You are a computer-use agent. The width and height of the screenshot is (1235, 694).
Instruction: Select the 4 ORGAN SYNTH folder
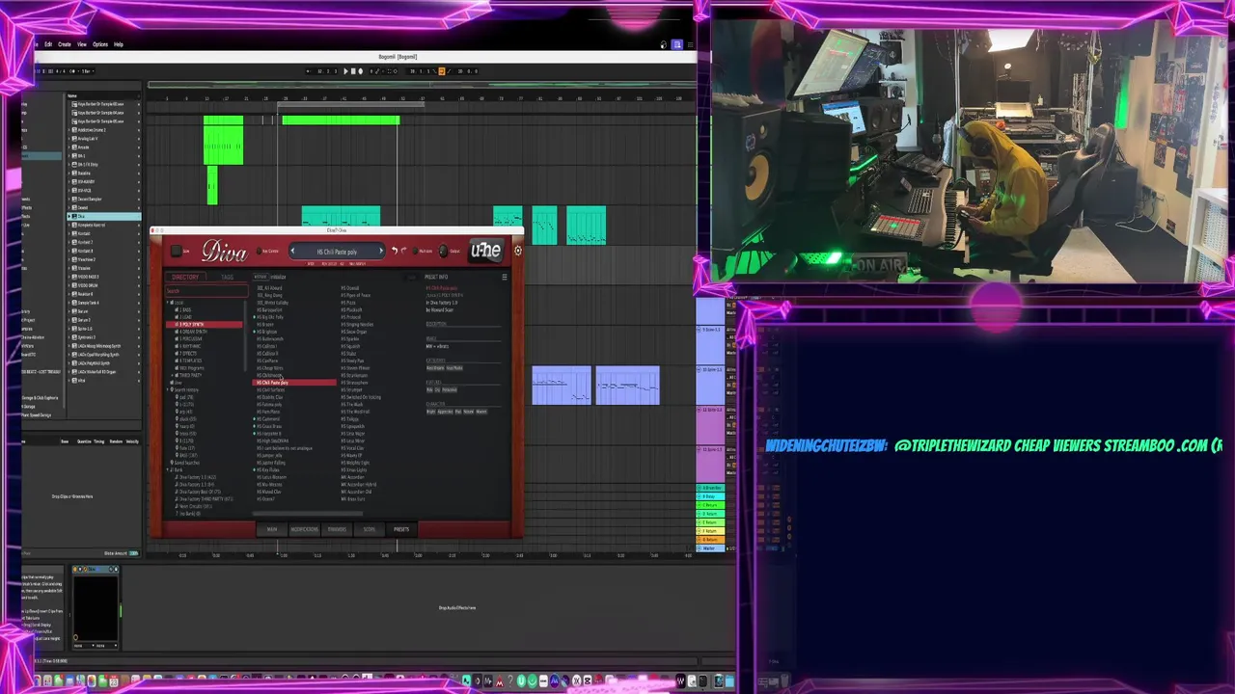coord(191,332)
